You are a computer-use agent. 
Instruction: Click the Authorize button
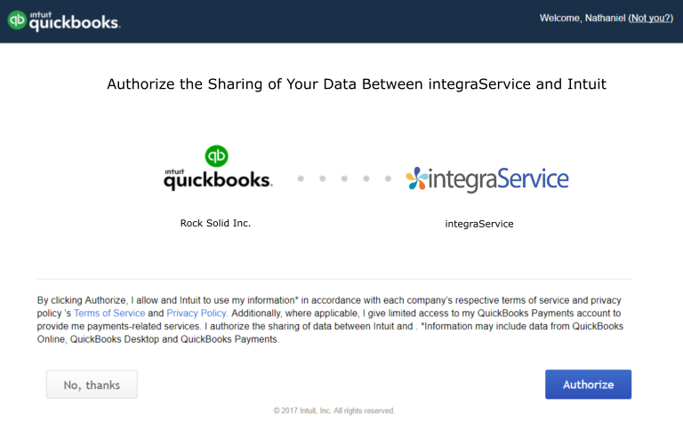(588, 385)
